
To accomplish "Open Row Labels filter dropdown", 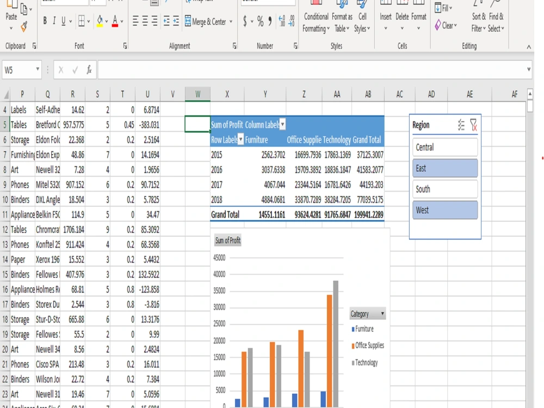I will (x=240, y=140).
